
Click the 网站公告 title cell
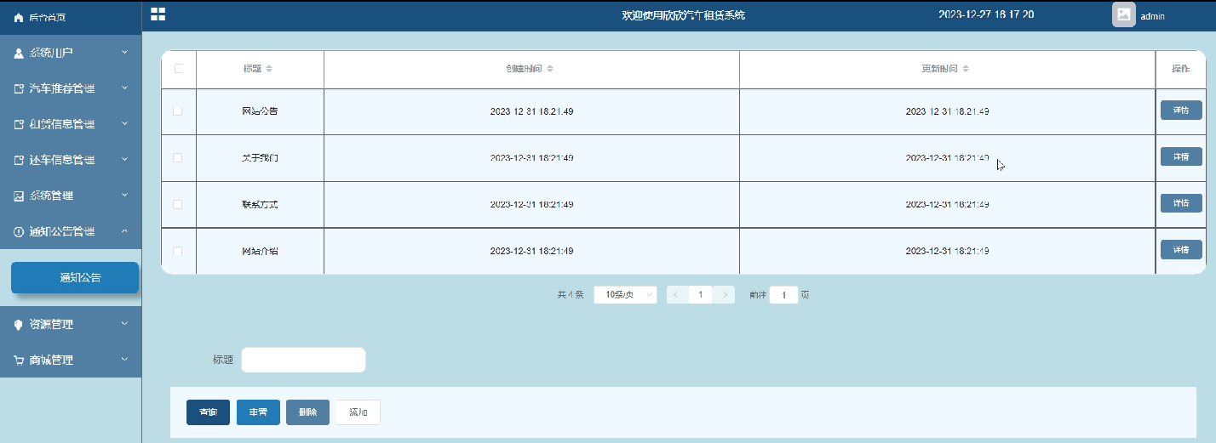click(260, 111)
